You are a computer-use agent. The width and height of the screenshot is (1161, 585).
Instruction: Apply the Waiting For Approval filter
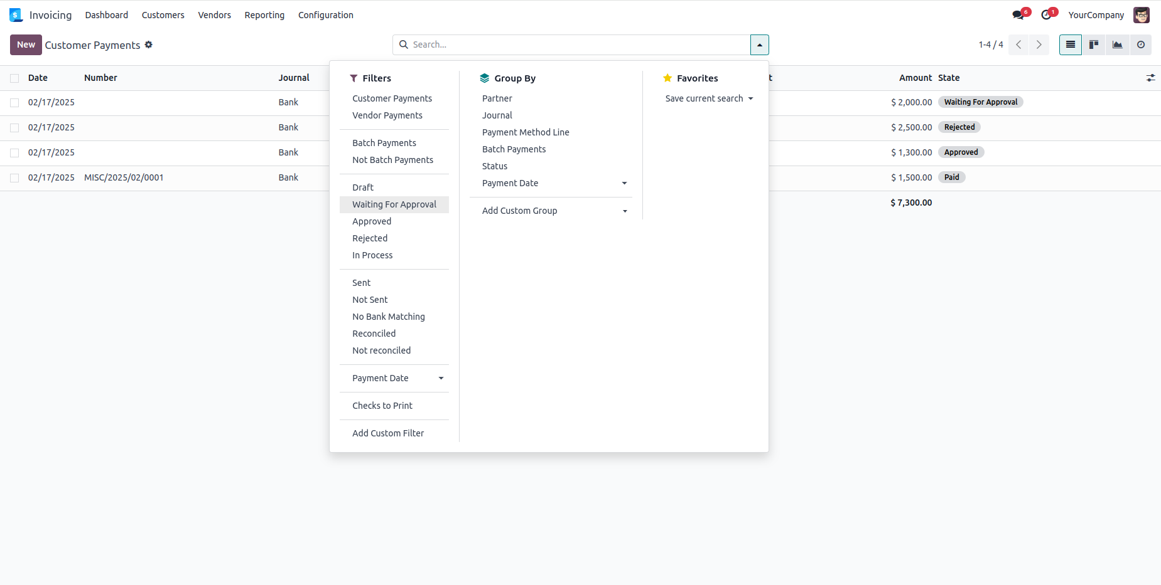pyautogui.click(x=394, y=204)
